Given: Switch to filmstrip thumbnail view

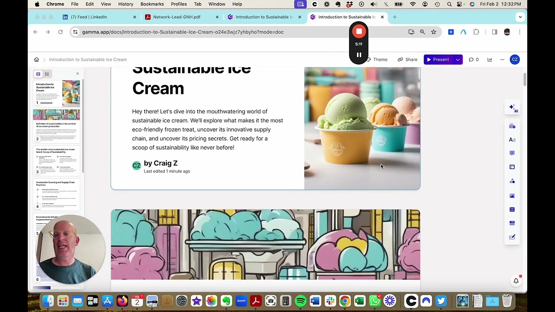Looking at the screenshot, I should pyautogui.click(x=38, y=74).
